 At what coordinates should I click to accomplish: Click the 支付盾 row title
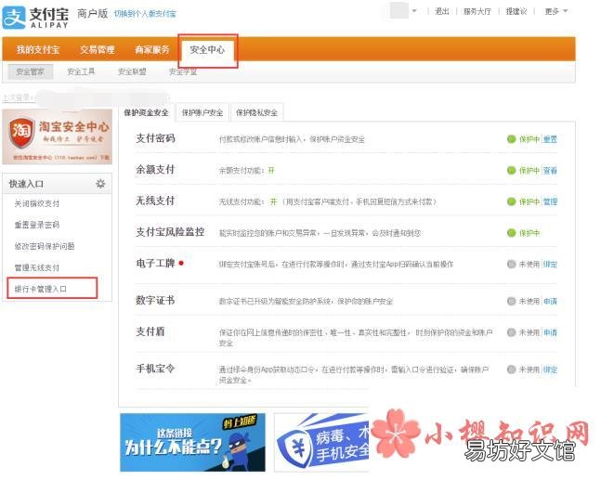pos(150,331)
